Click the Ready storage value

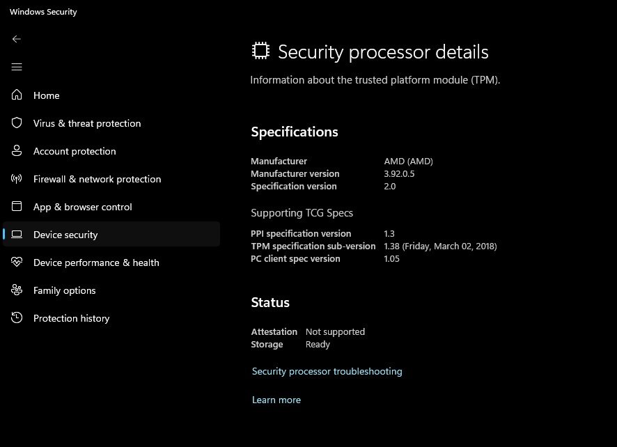click(x=318, y=344)
